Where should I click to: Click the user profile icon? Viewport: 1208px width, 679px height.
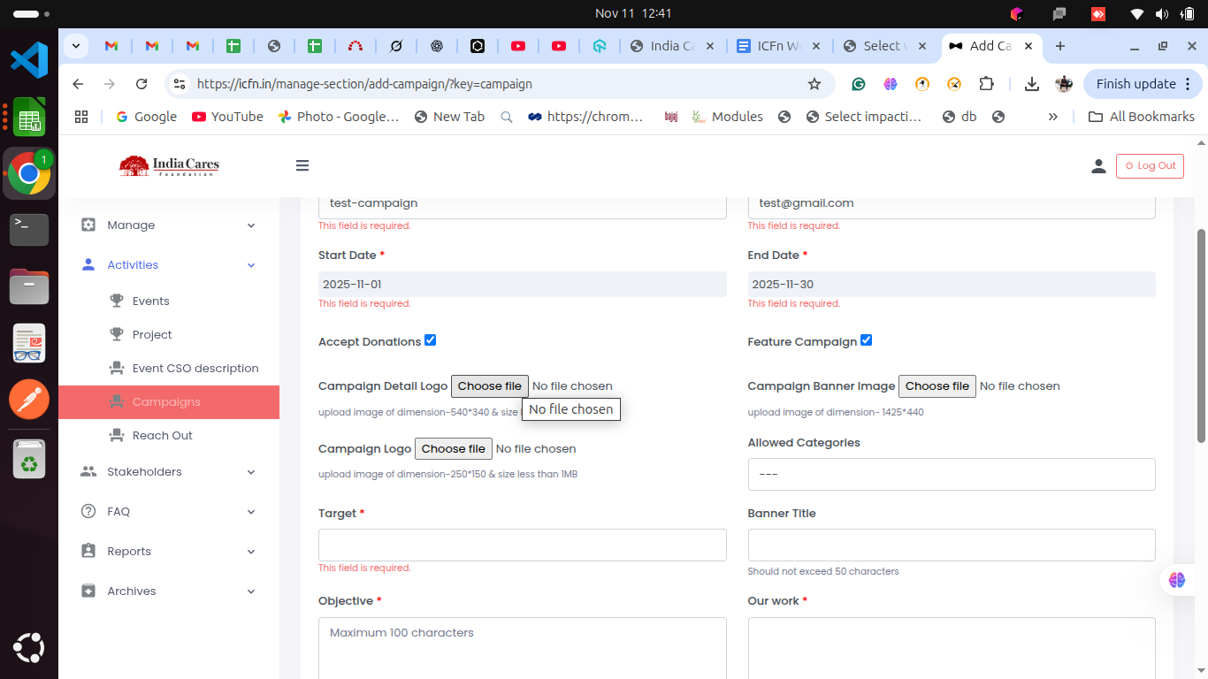click(1098, 165)
